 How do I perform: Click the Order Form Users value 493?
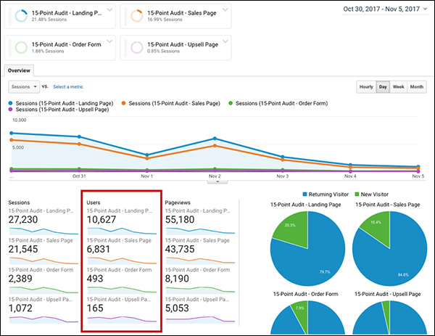[95, 279]
